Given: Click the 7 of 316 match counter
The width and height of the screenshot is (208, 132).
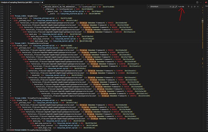Looking at the screenshot, I should (181, 7).
